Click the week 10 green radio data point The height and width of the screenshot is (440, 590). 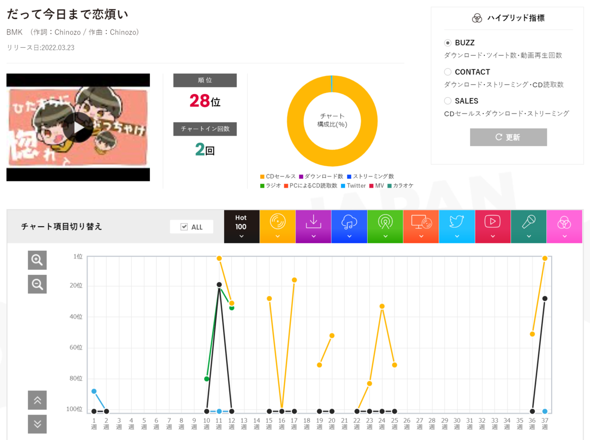pos(207,379)
